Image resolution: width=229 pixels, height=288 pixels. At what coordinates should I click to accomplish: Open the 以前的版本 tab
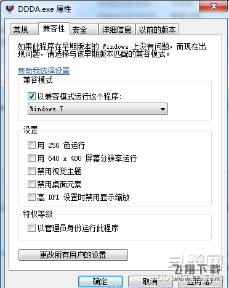(157, 30)
